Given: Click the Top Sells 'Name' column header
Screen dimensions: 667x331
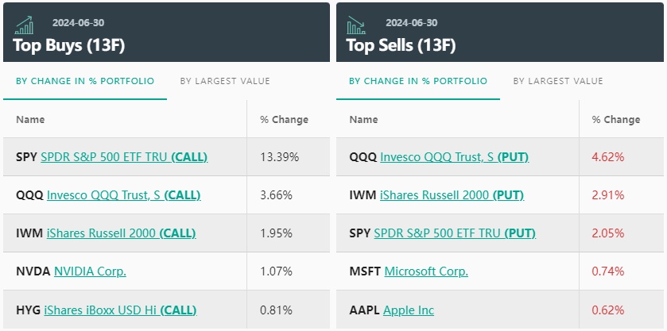Looking at the screenshot, I should [x=363, y=120].
